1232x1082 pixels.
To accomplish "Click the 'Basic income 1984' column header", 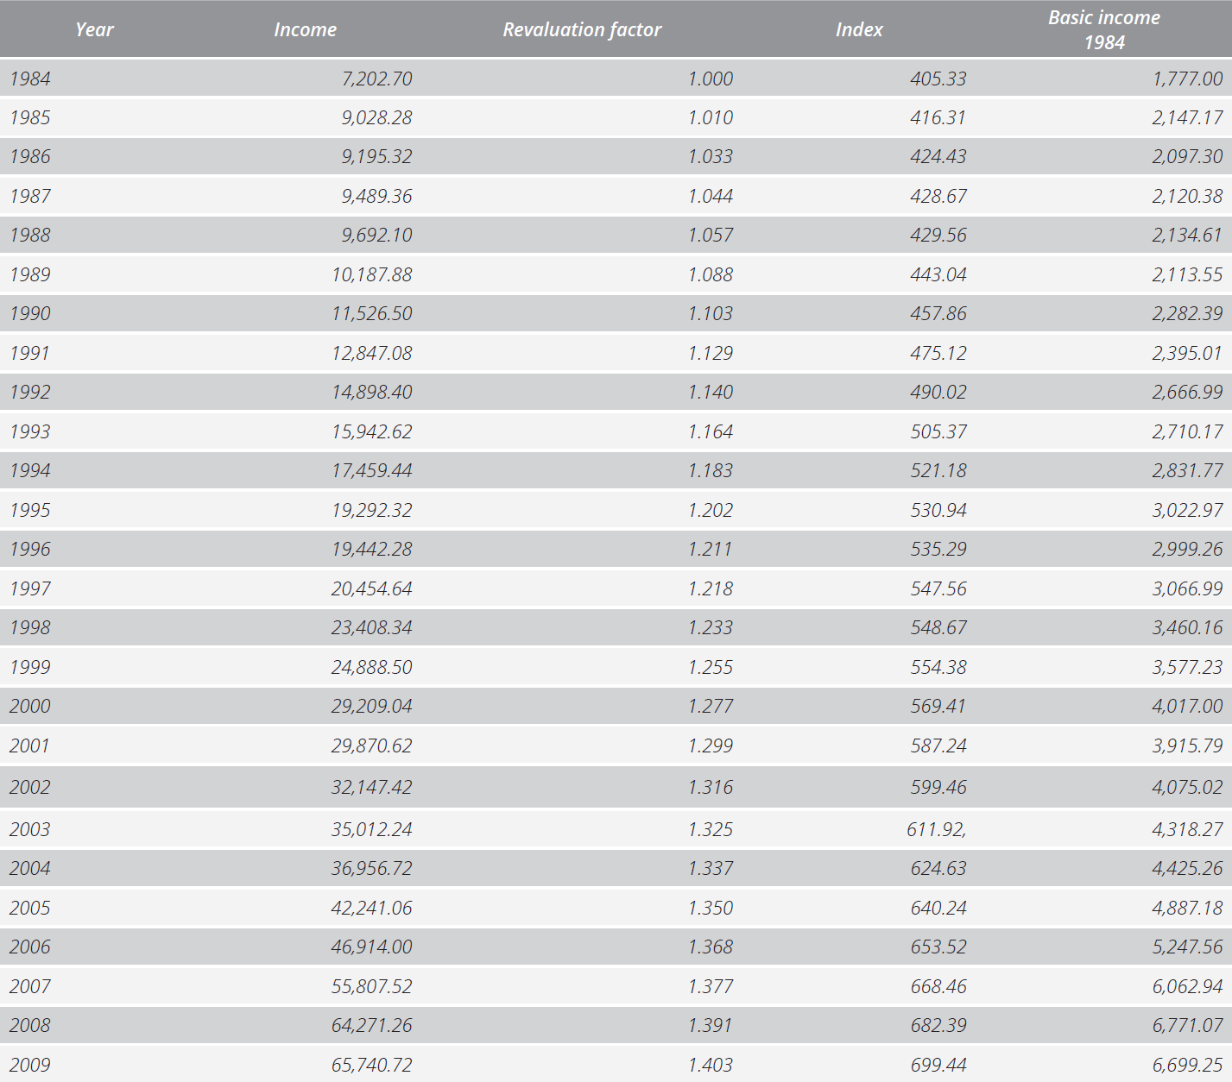I will pyautogui.click(x=1104, y=29).
